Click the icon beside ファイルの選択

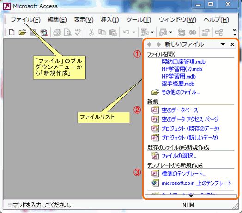pyautogui.click(x=155, y=156)
